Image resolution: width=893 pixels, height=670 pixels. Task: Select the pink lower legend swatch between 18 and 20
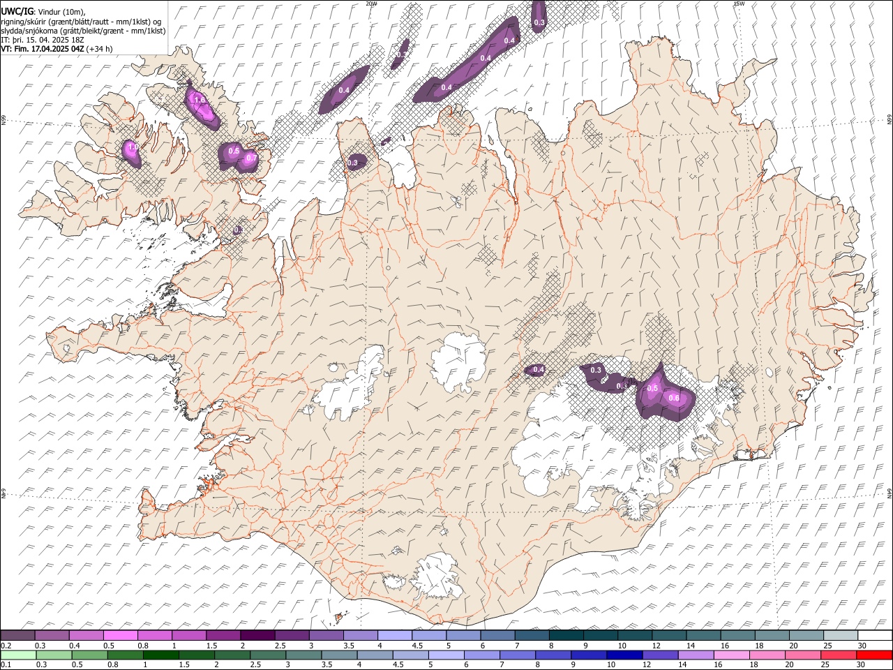pyautogui.click(x=767, y=655)
